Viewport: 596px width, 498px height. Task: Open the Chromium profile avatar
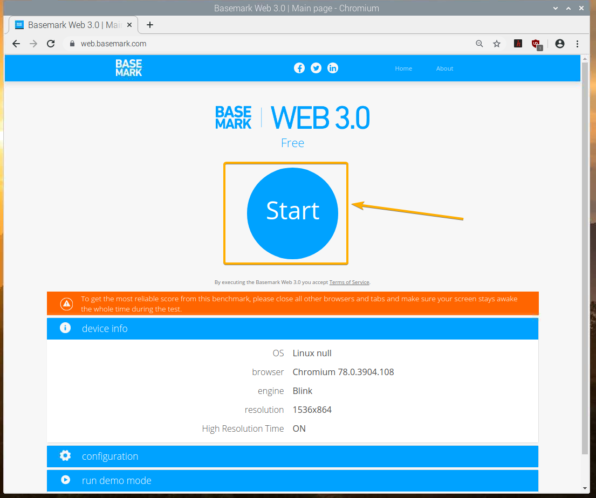559,44
